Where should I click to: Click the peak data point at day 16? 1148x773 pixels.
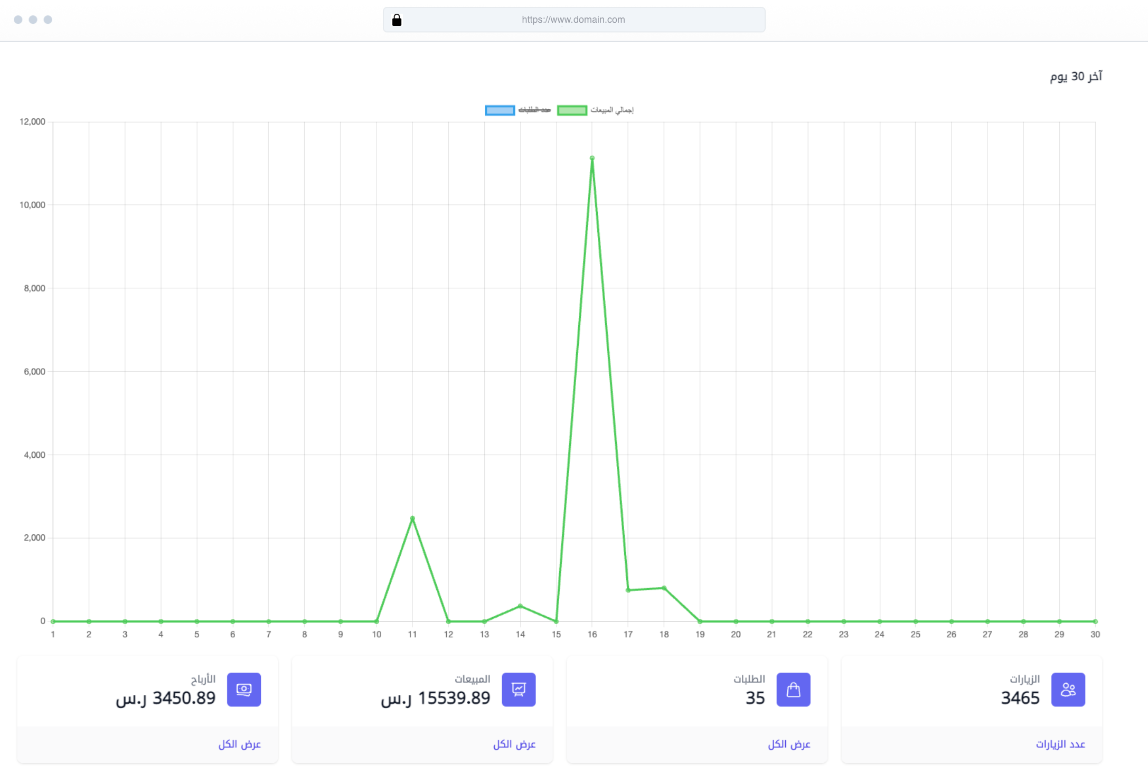point(592,158)
